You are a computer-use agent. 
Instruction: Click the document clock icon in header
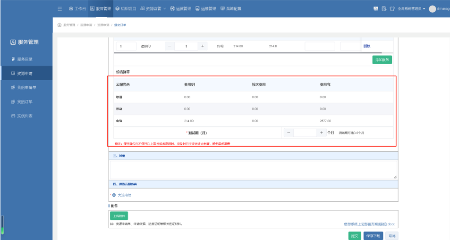click(384, 8)
